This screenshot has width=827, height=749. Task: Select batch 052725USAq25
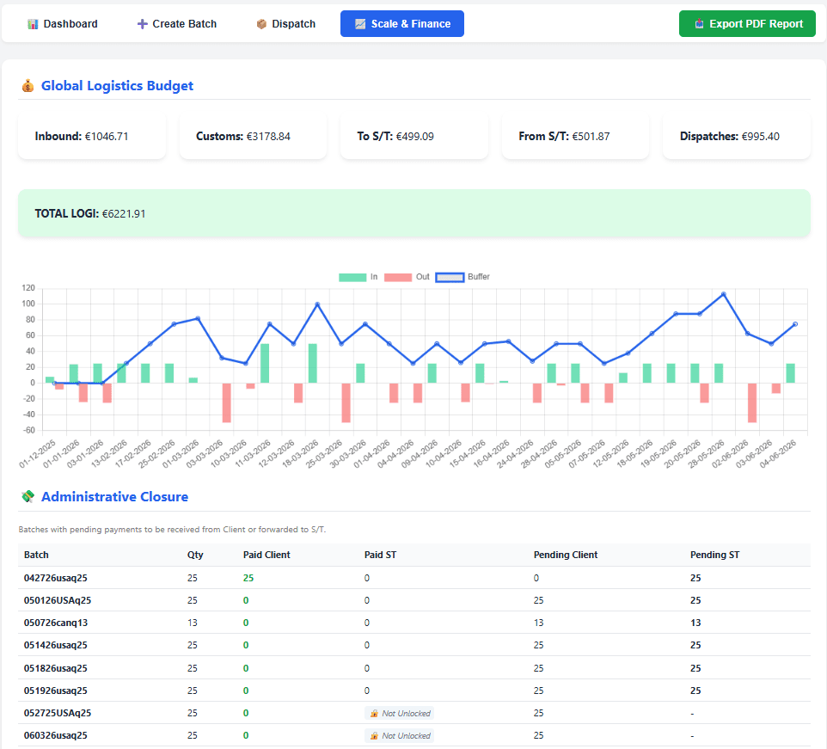click(x=58, y=713)
